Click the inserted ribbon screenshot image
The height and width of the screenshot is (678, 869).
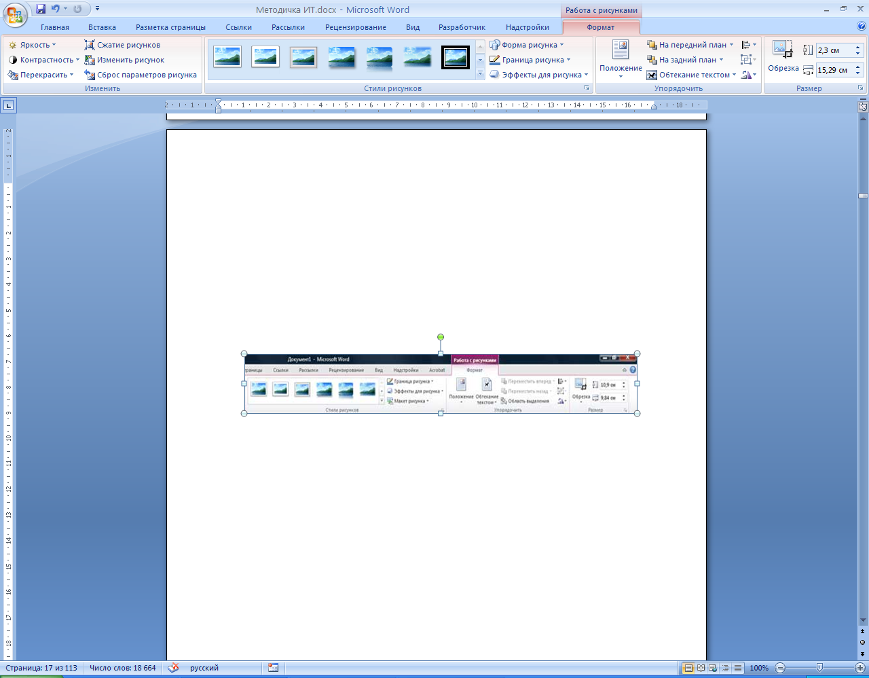click(441, 383)
